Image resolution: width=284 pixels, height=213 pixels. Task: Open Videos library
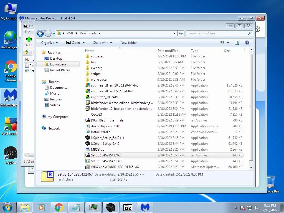(55, 105)
